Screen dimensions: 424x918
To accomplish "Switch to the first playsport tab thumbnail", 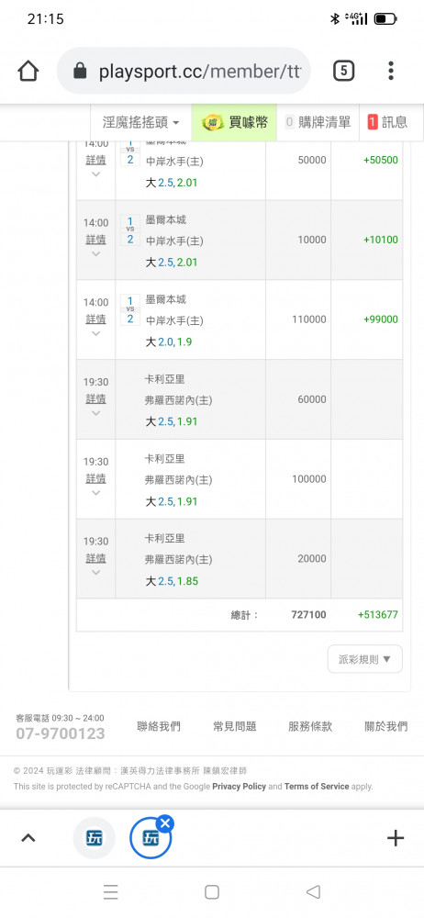I will coord(94,838).
